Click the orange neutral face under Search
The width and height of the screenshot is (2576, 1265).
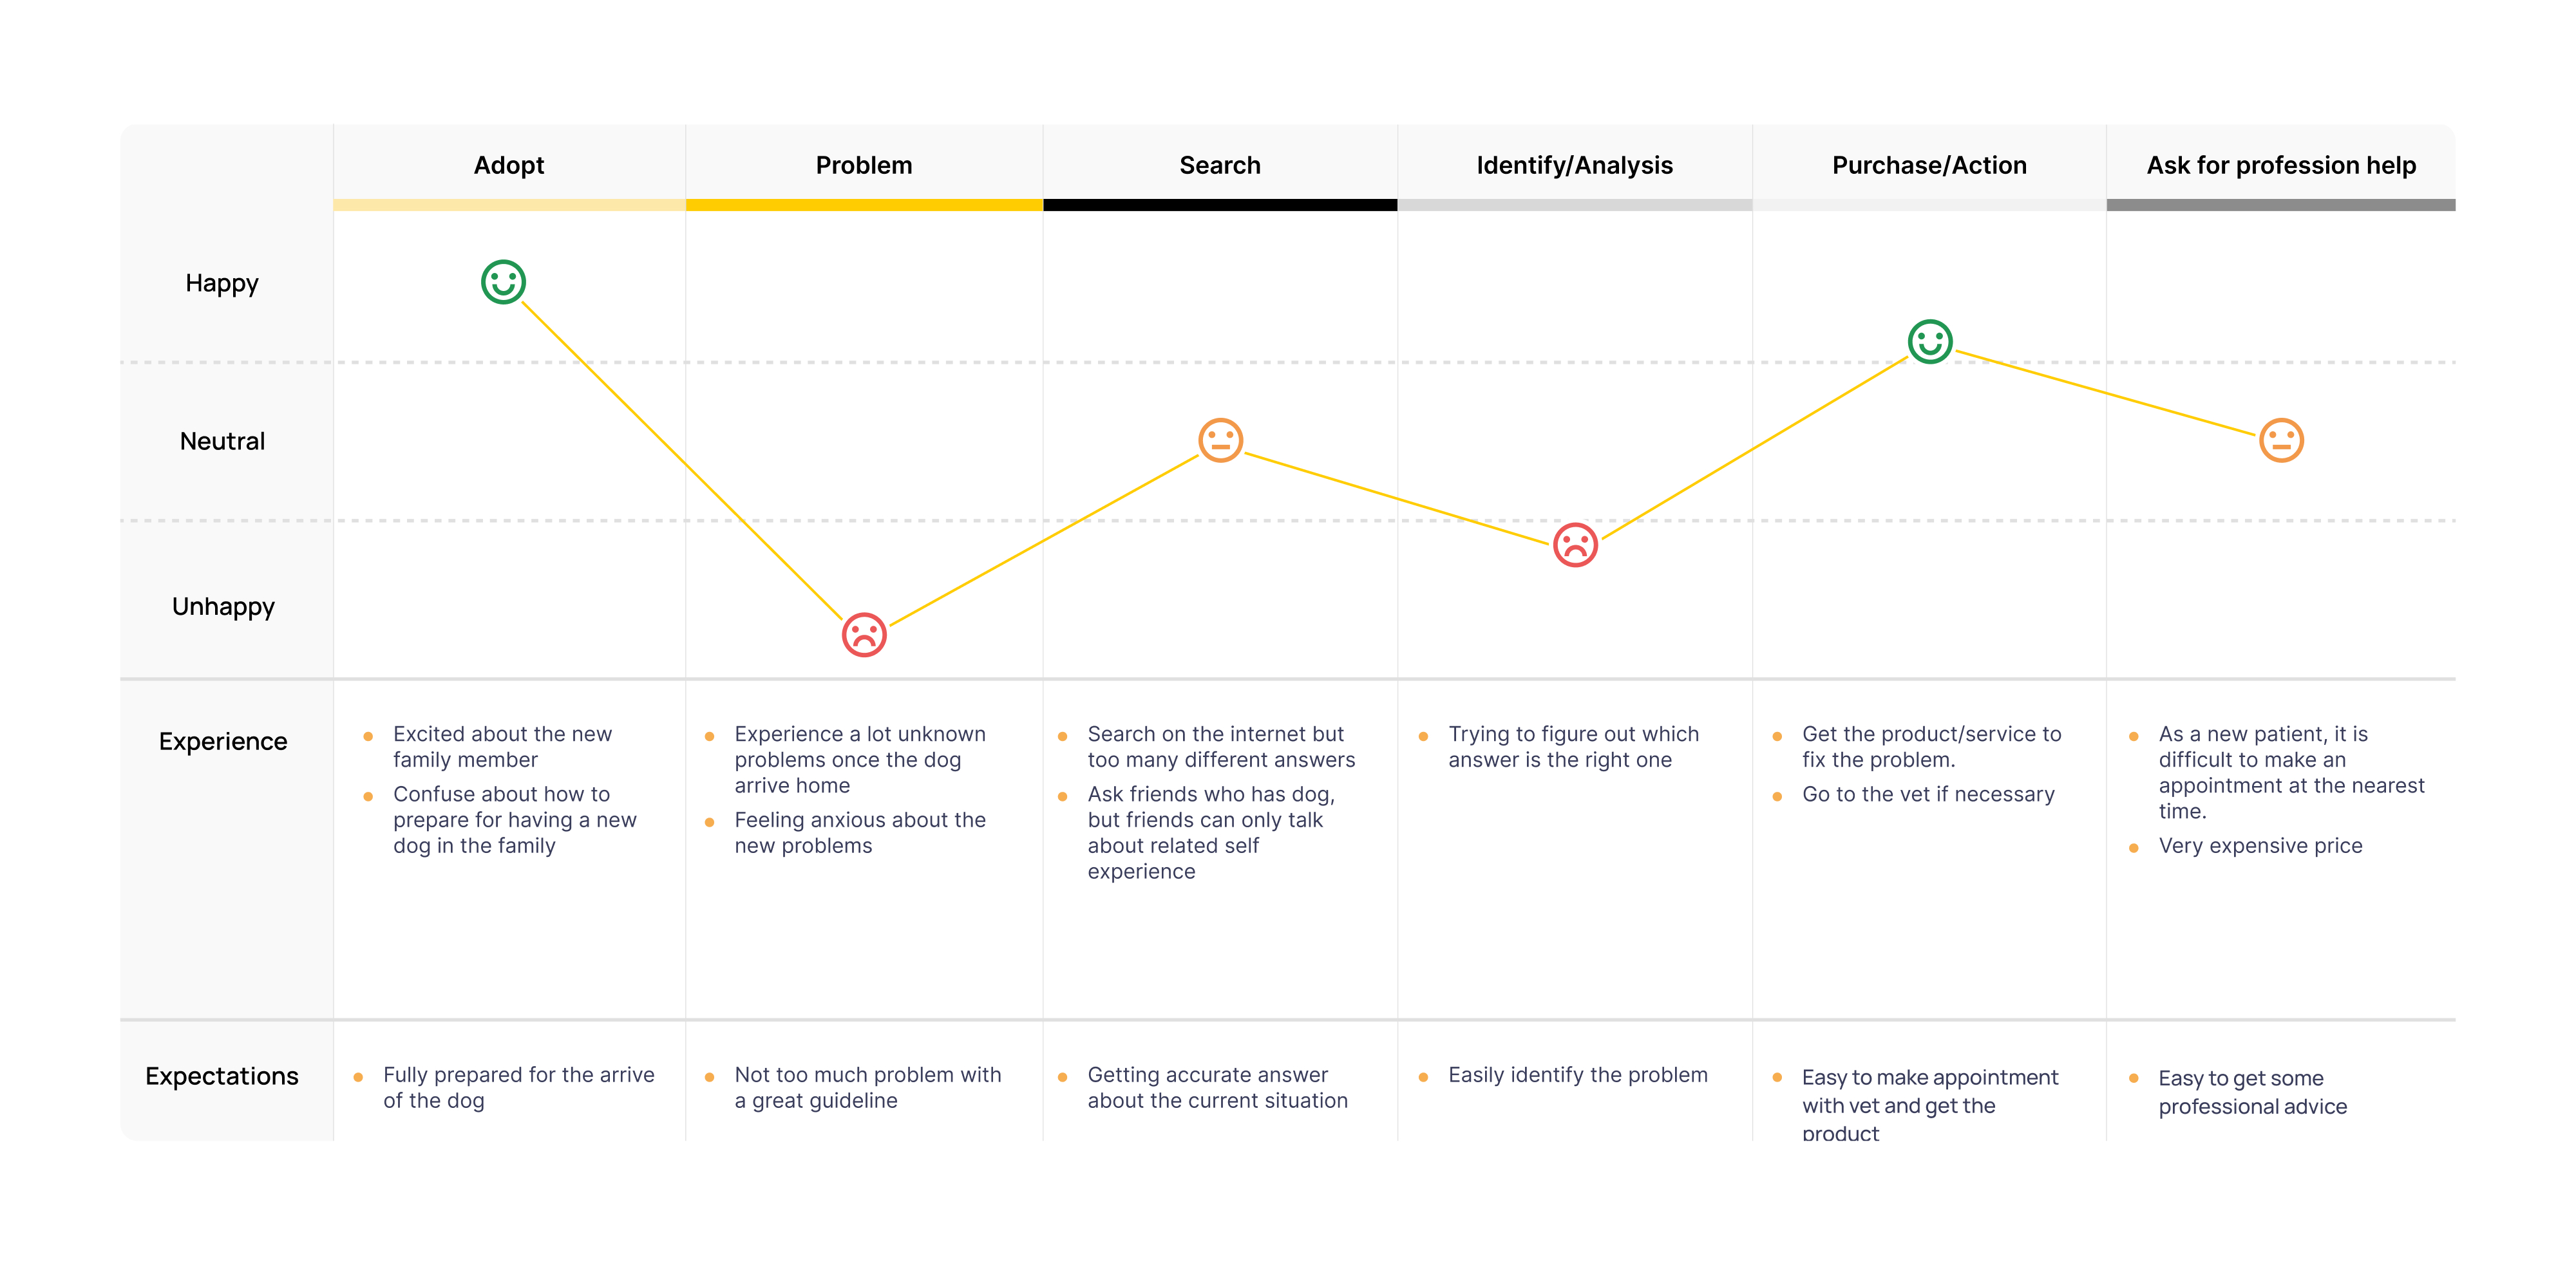click(1220, 440)
